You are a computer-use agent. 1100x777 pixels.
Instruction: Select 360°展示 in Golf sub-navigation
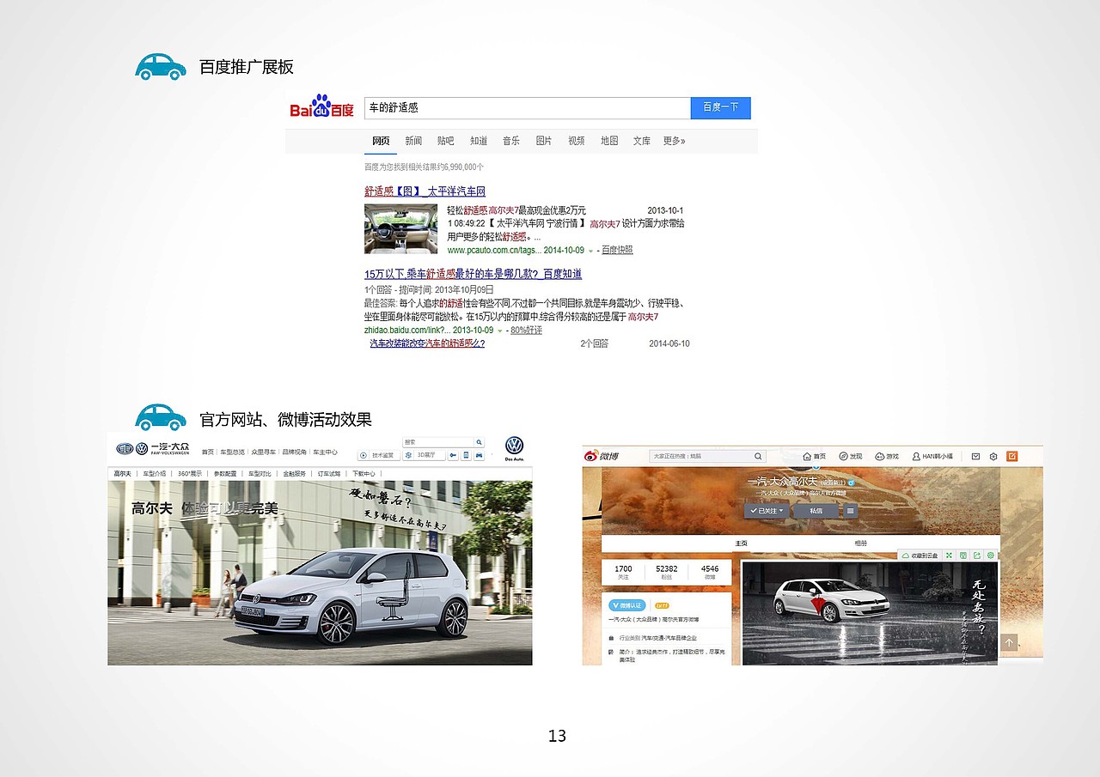click(190, 474)
